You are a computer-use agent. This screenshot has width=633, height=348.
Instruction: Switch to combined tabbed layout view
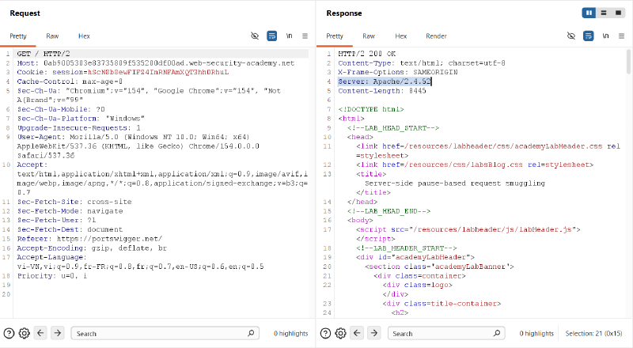pyautogui.click(x=618, y=13)
